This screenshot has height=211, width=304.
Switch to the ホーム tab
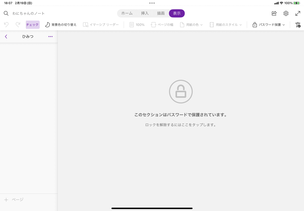coord(127,13)
